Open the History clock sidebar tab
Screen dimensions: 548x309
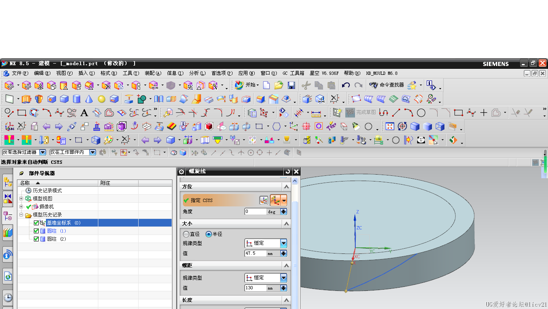[8, 298]
